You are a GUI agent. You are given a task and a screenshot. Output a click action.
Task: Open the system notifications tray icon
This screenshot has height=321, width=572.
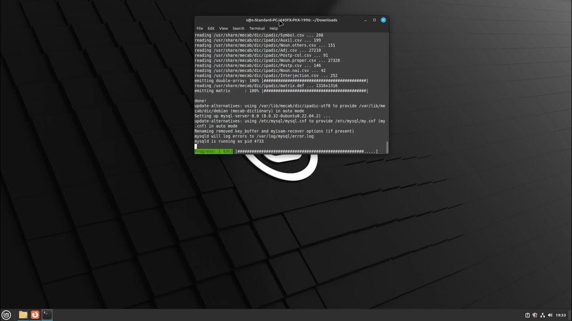tap(527, 315)
